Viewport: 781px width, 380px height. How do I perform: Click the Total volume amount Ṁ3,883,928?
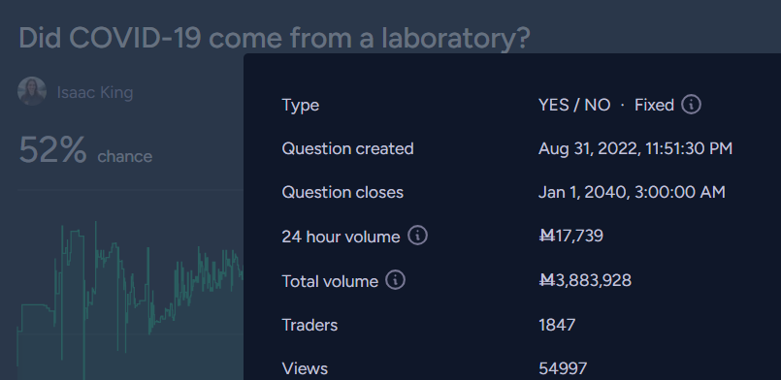[x=585, y=280]
